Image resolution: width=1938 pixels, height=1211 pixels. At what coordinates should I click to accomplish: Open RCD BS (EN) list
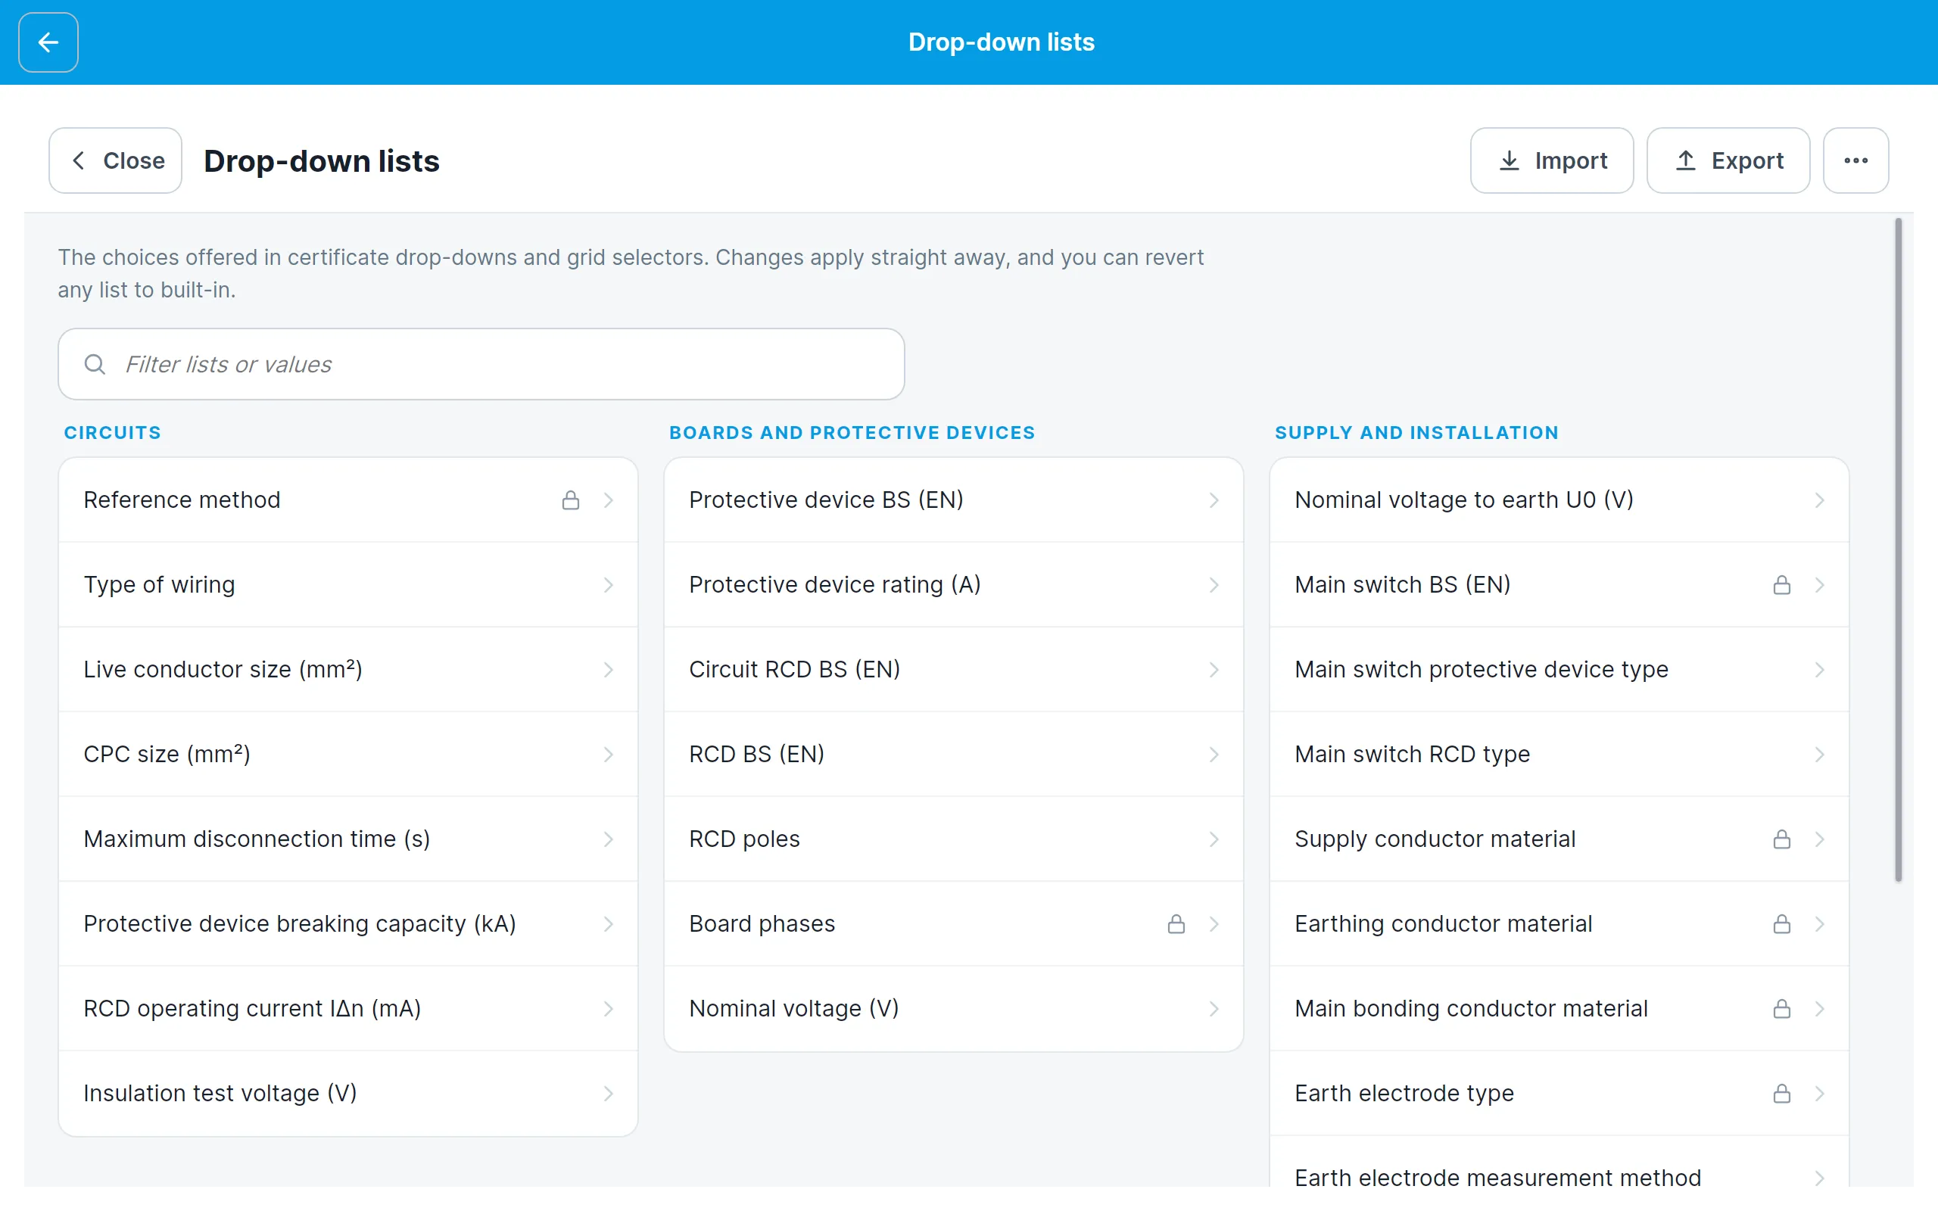point(954,755)
